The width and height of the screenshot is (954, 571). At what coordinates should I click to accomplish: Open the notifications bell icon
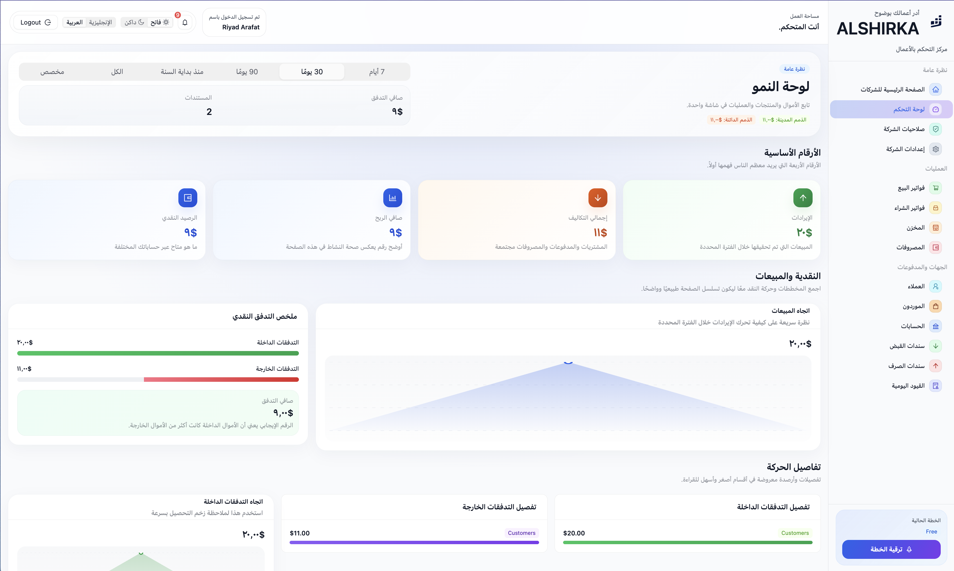(x=185, y=22)
